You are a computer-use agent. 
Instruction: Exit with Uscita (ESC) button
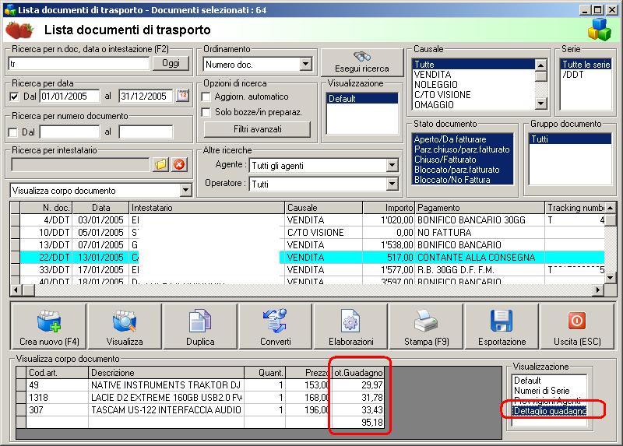pos(577,326)
